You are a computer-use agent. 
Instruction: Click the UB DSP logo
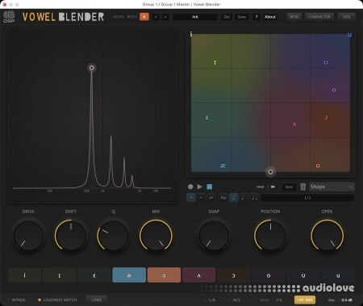[9, 17]
